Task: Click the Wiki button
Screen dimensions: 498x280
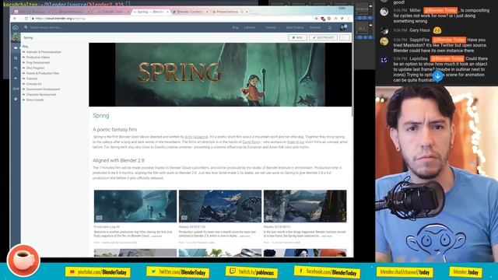Action: point(297,37)
